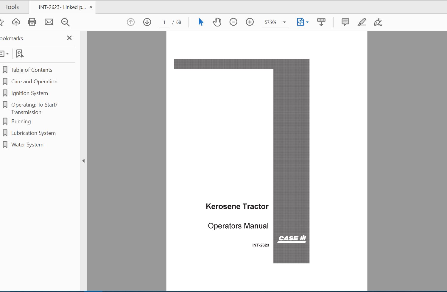Image resolution: width=447 pixels, height=292 pixels.
Task: Click the page number input field
Action: 164,22
